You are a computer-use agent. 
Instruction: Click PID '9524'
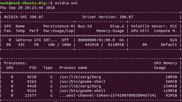pos(32,91)
